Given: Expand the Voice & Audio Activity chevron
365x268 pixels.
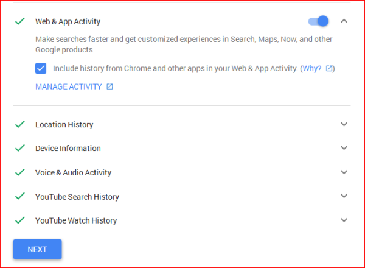Looking at the screenshot, I should 344,172.
